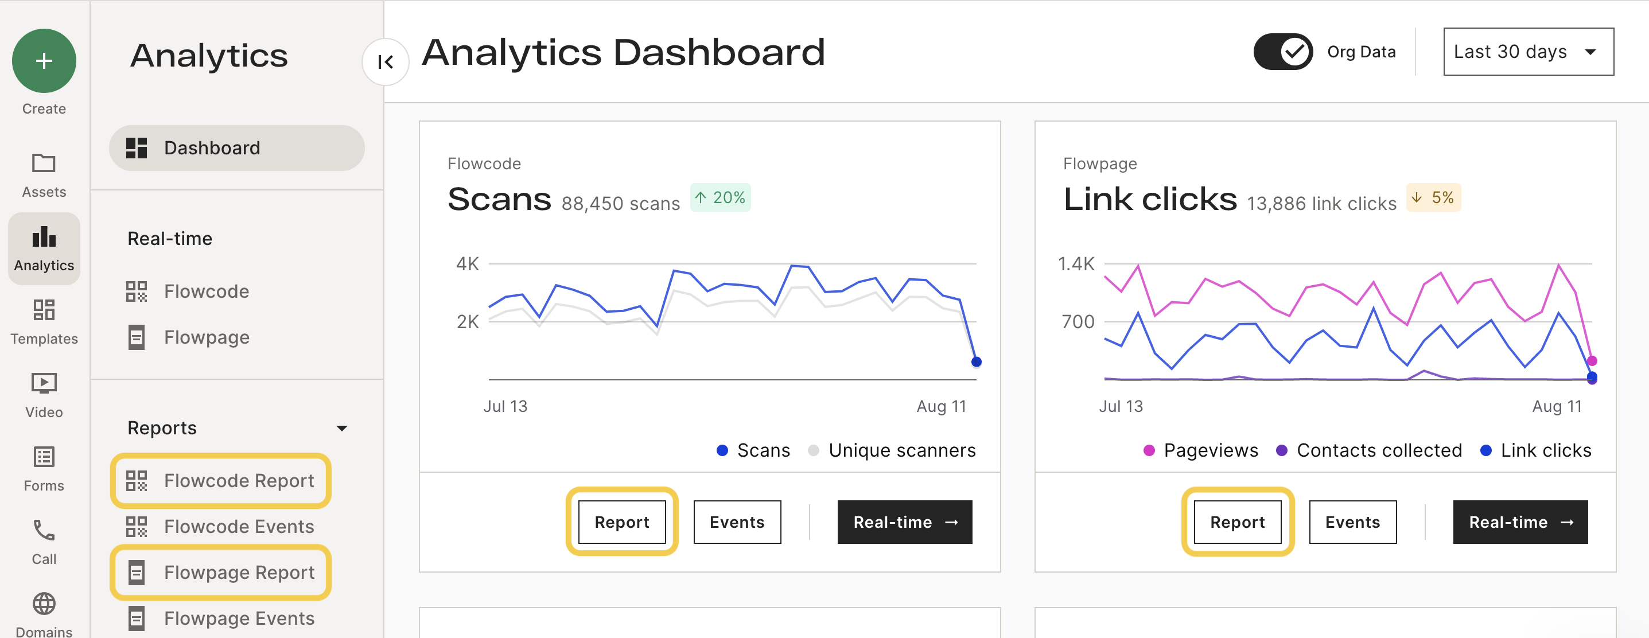This screenshot has width=1649, height=638.
Task: Open Flowcode Report
Action: 220,481
